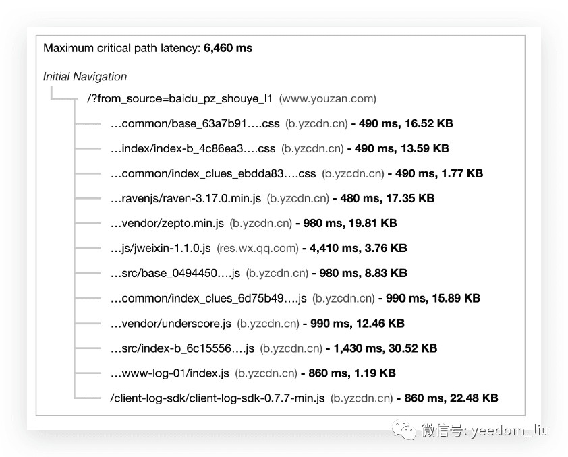Click the www-log-01/index.js request

[x=170, y=373]
